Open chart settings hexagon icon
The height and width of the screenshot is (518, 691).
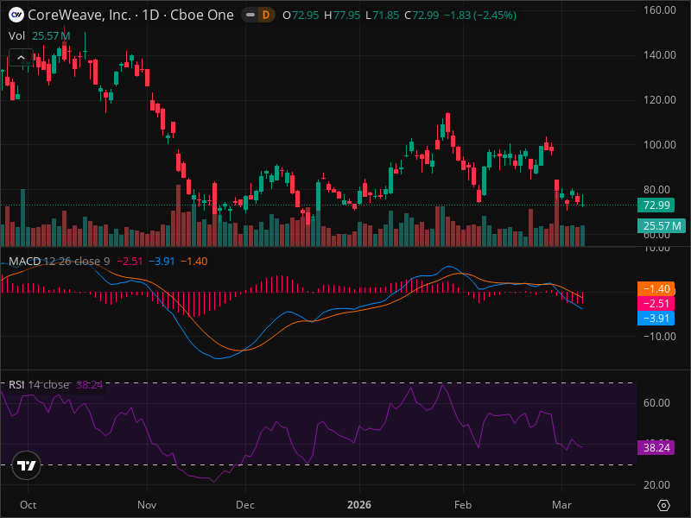click(663, 505)
